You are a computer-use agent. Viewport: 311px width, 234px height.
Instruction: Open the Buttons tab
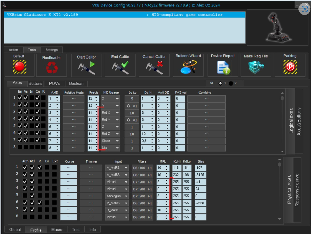click(35, 83)
